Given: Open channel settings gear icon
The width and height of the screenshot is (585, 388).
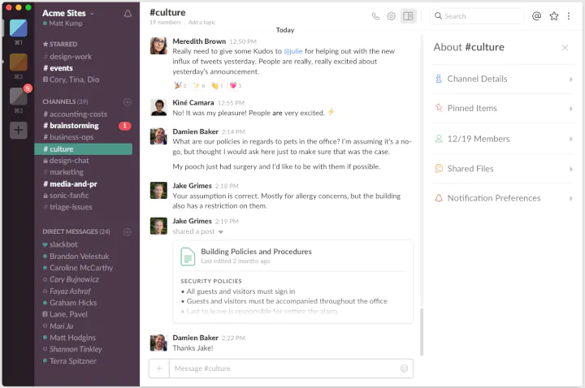Looking at the screenshot, I should coord(391,16).
